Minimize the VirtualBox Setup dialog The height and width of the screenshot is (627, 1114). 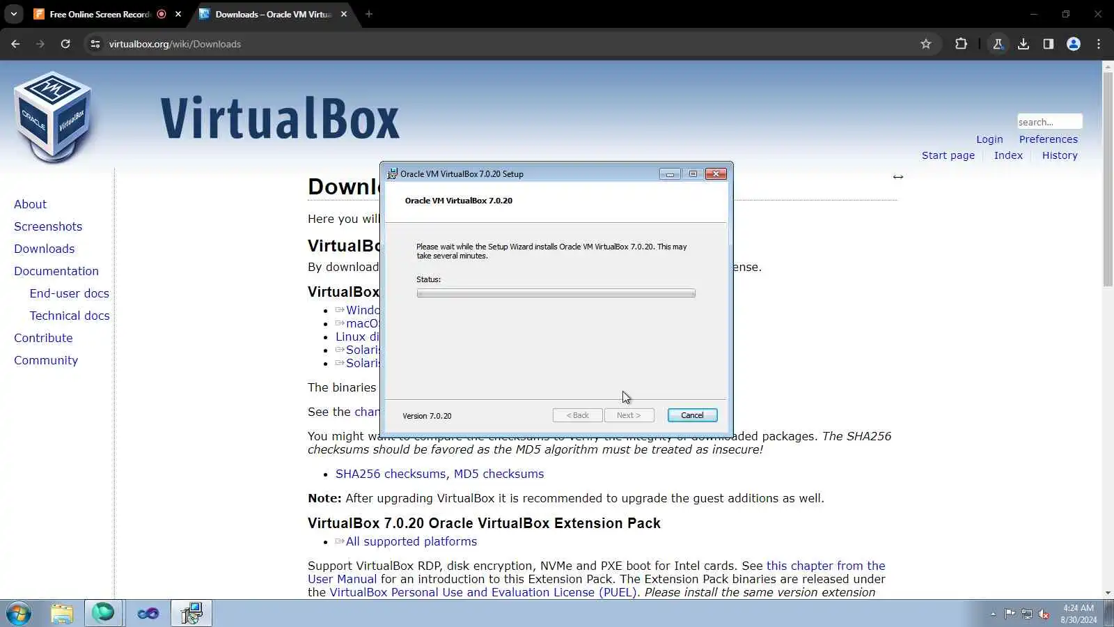[670, 174]
